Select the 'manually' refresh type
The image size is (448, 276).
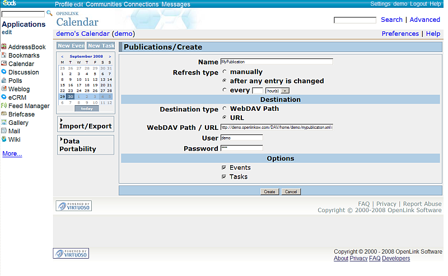225,72
